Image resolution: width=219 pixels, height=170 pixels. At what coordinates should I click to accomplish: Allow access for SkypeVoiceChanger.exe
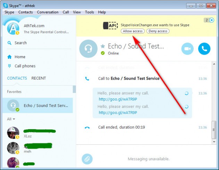coord(133,31)
